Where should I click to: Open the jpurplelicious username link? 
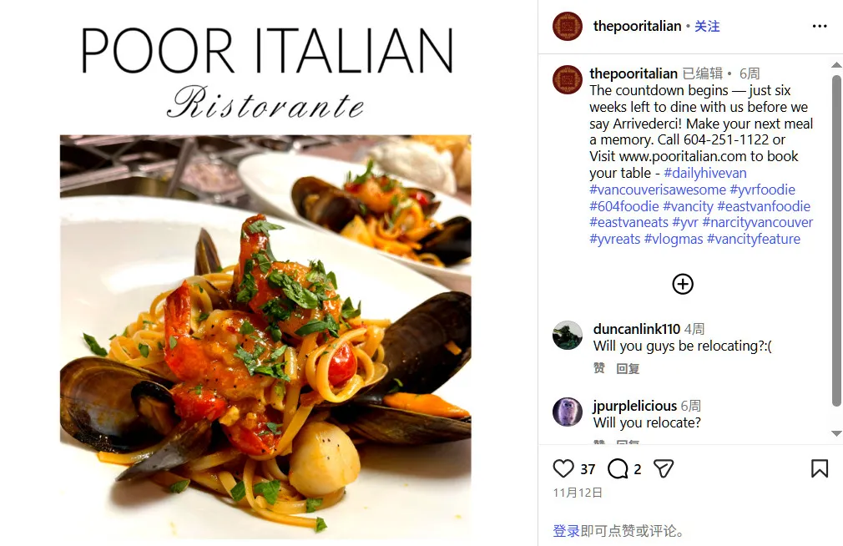pyautogui.click(x=635, y=406)
